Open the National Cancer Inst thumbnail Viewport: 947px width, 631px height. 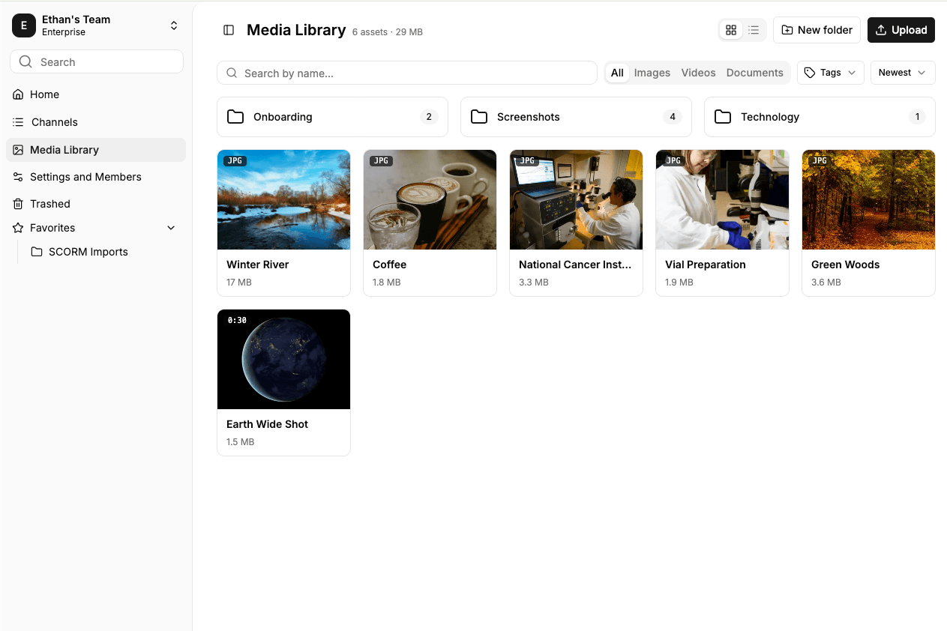pyautogui.click(x=576, y=199)
